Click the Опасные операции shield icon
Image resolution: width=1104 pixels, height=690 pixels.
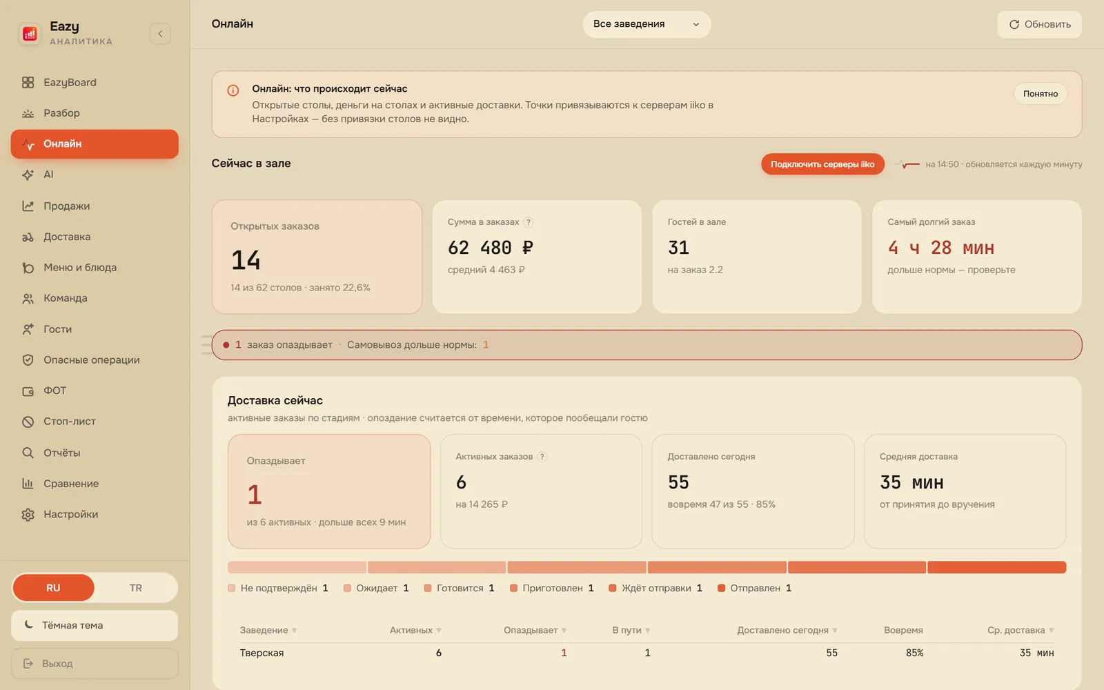pyautogui.click(x=28, y=360)
